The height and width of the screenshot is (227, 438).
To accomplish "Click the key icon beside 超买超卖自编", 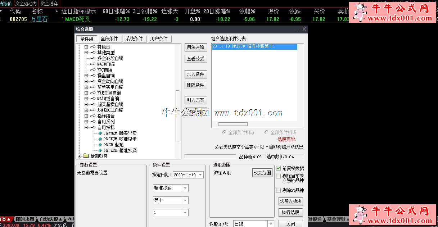I will click(x=93, y=104).
